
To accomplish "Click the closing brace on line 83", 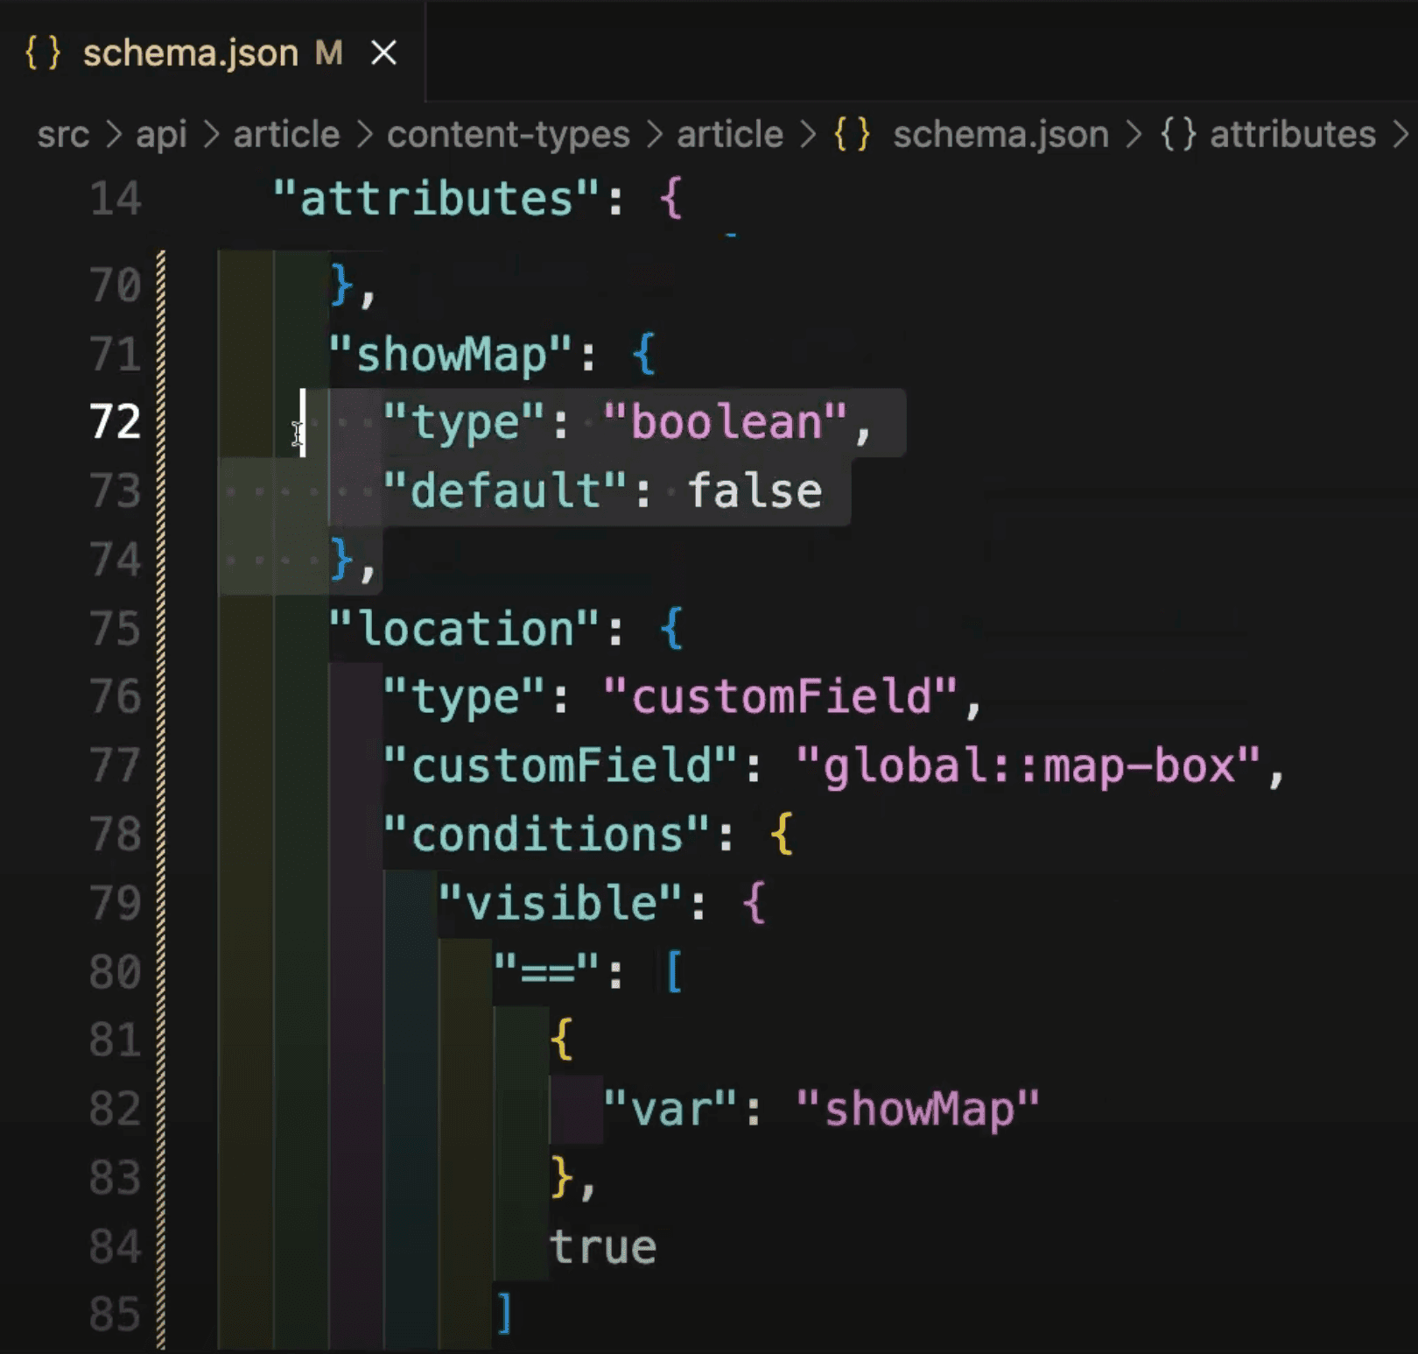I will click(x=562, y=1177).
